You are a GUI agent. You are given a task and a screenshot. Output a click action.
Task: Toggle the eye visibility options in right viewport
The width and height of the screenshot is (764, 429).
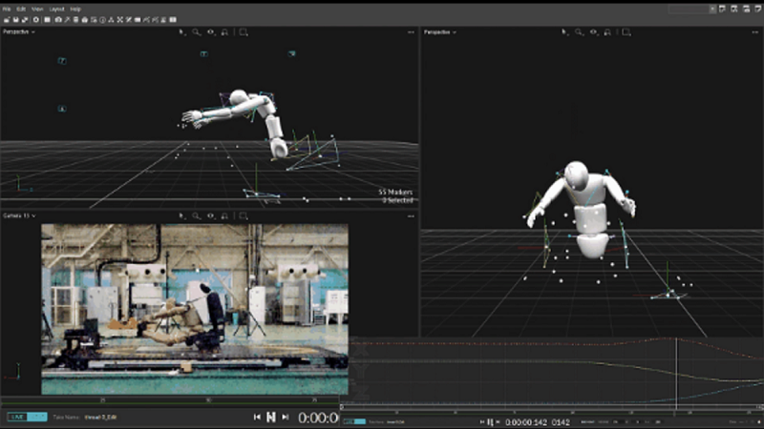coord(593,31)
